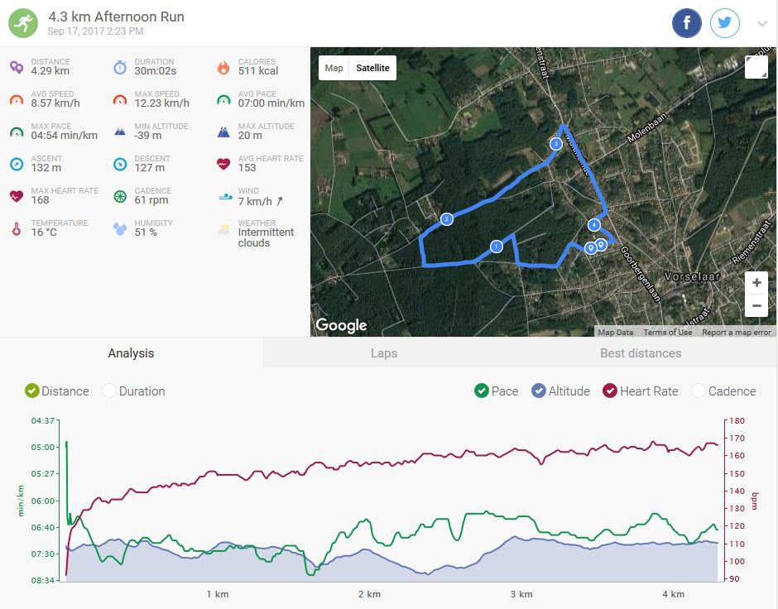Share run on Twitter

tap(725, 23)
